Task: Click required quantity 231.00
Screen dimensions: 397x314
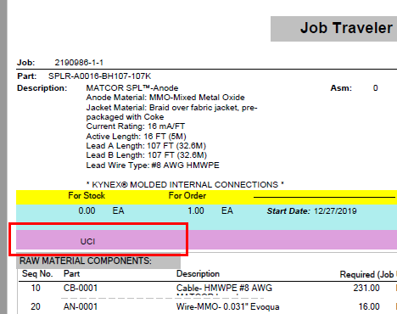Action: [x=366, y=288]
